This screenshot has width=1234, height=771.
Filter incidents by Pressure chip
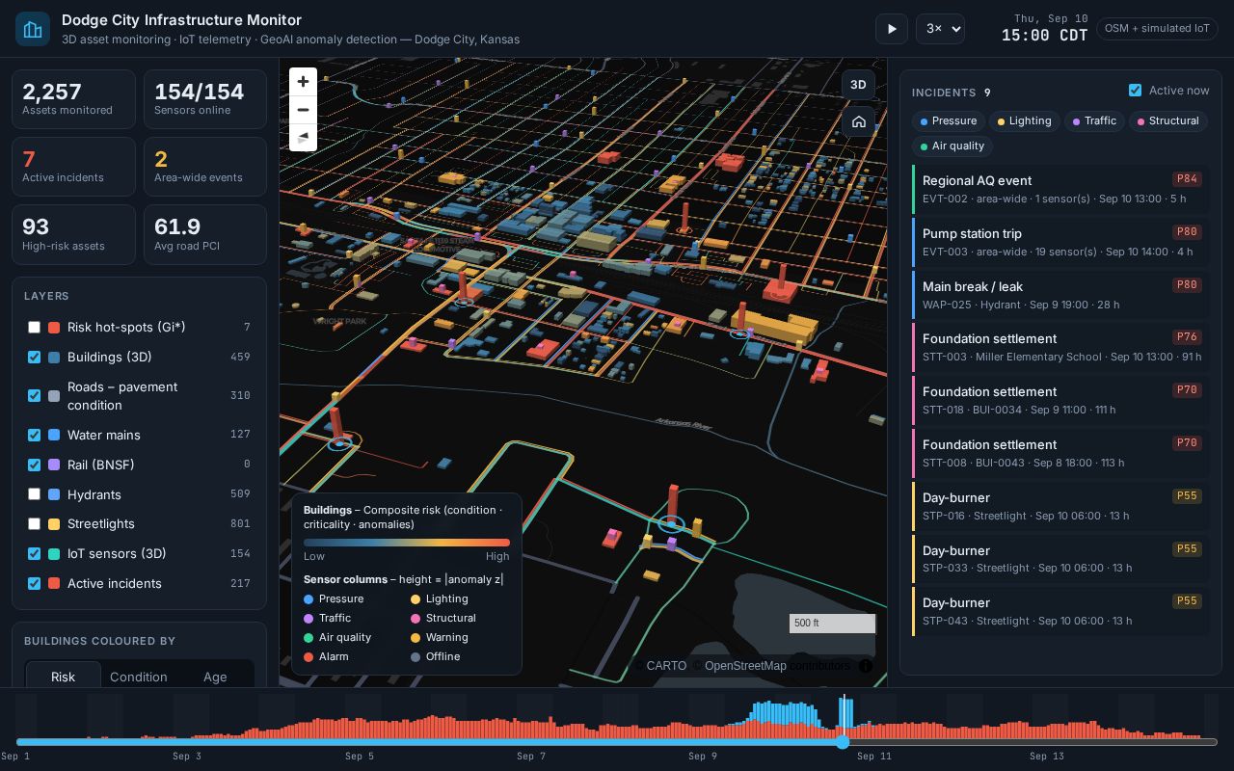point(949,121)
